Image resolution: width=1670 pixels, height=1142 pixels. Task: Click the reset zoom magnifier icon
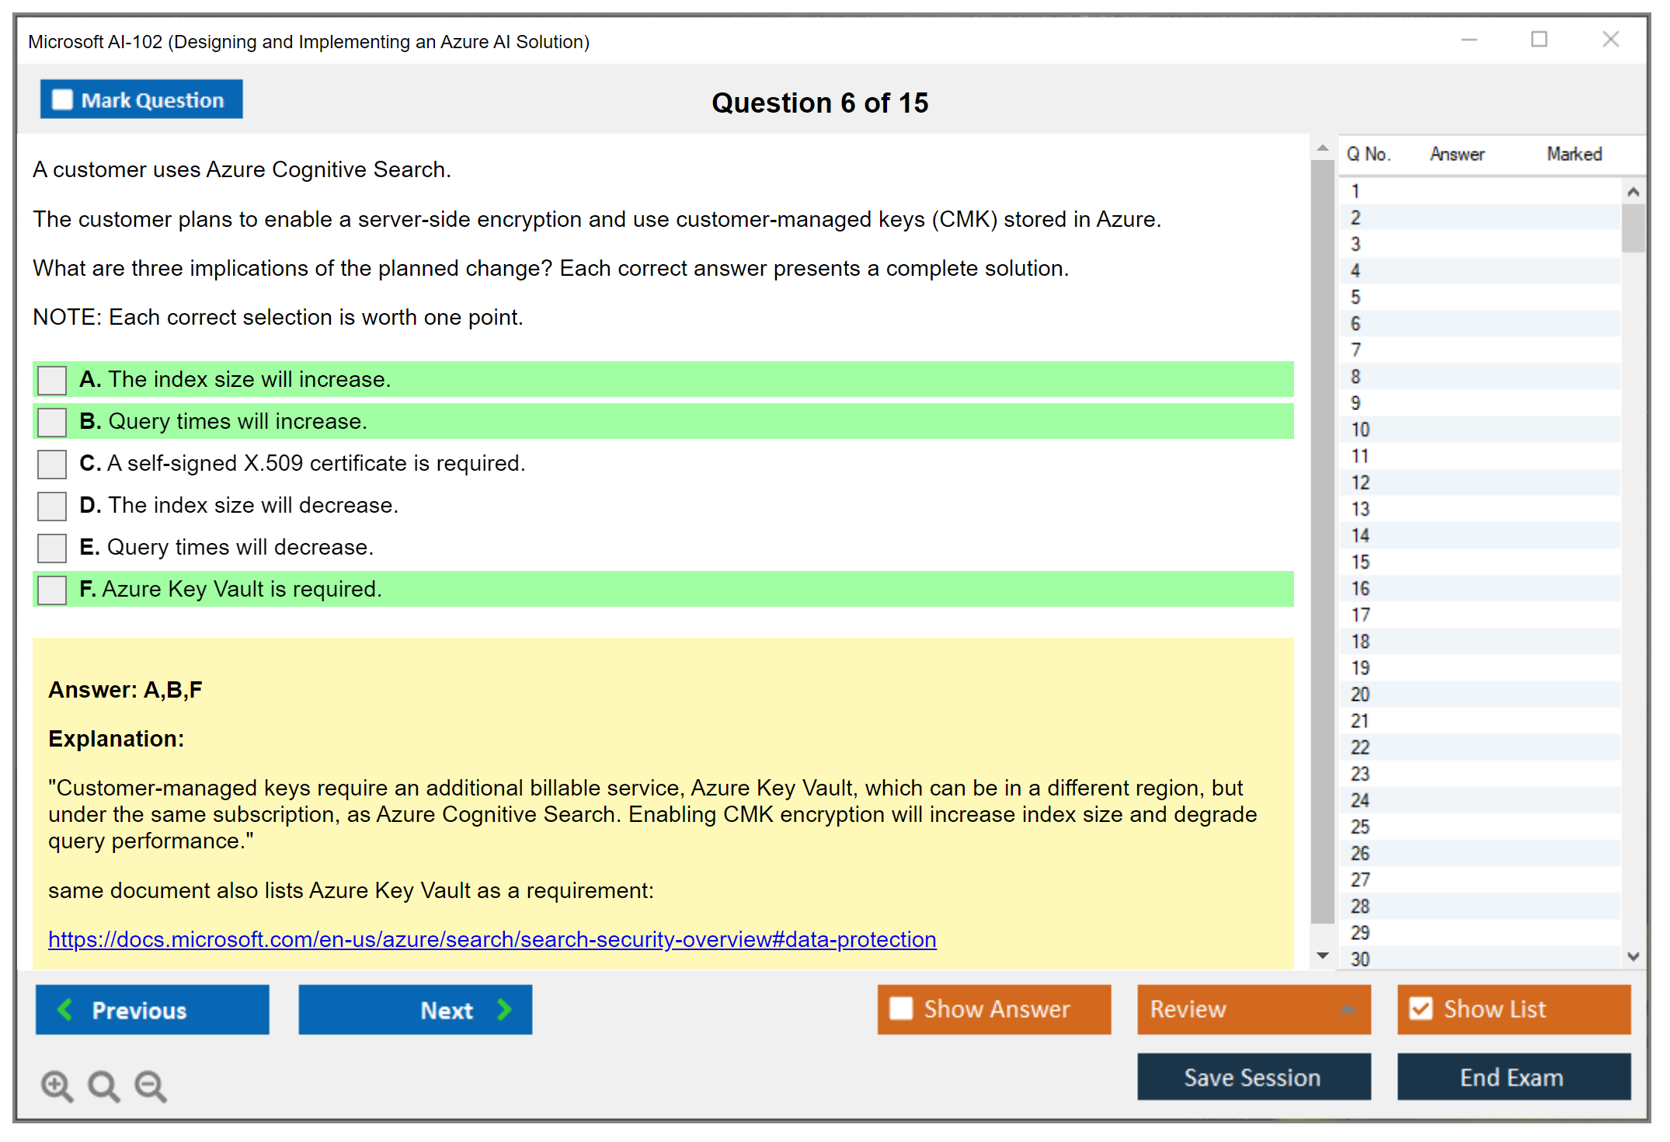(x=103, y=1085)
